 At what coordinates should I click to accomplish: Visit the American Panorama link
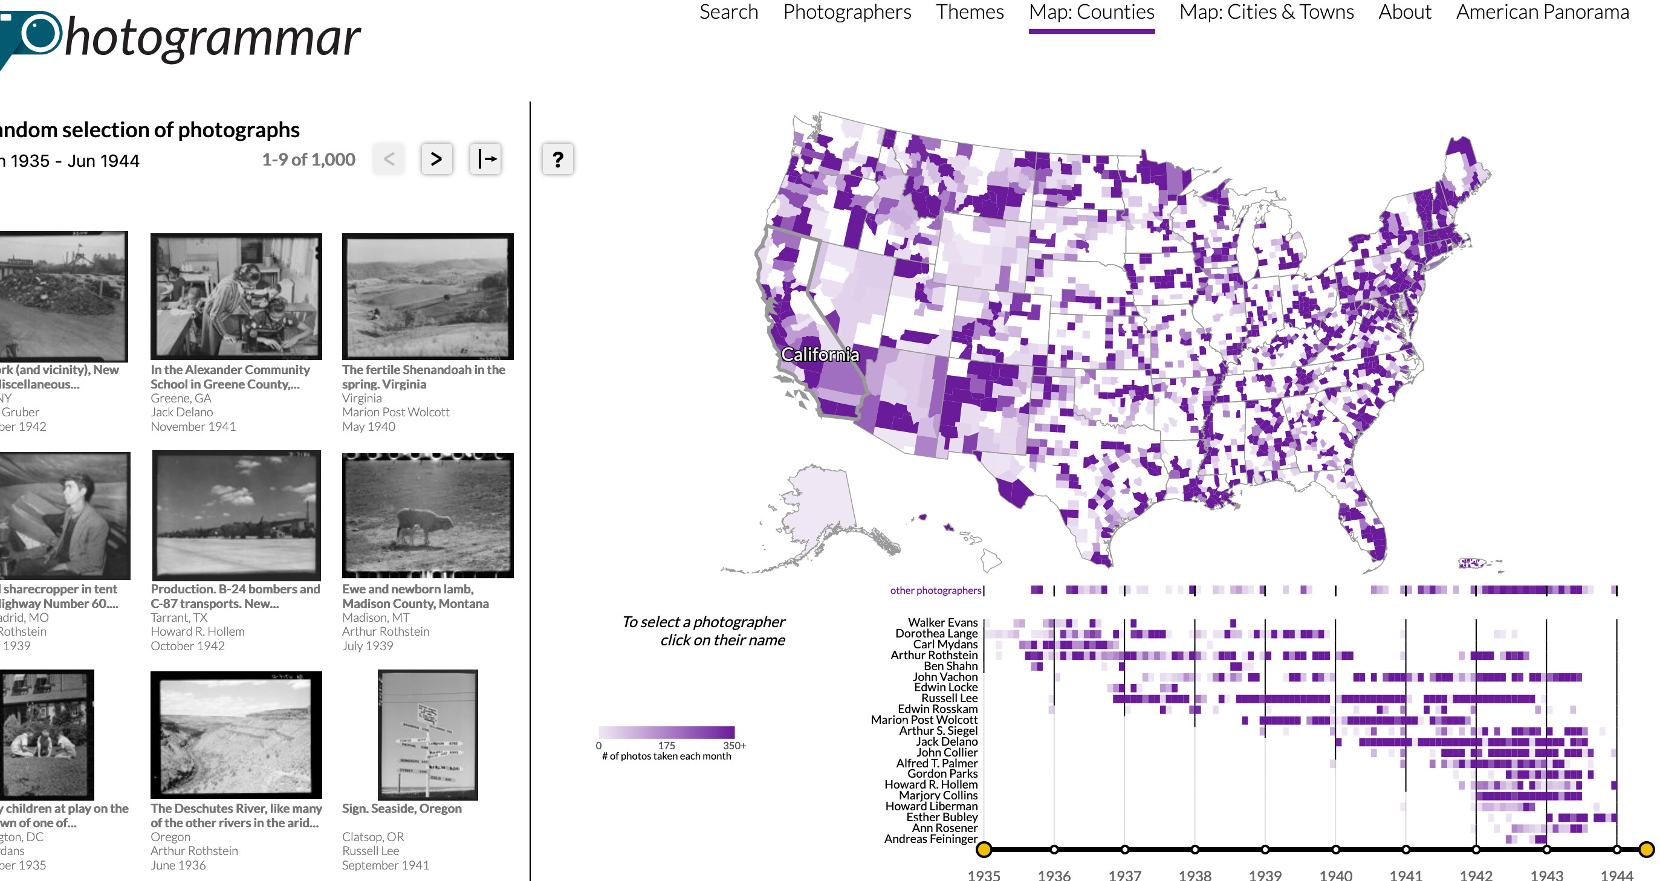coord(1542,12)
